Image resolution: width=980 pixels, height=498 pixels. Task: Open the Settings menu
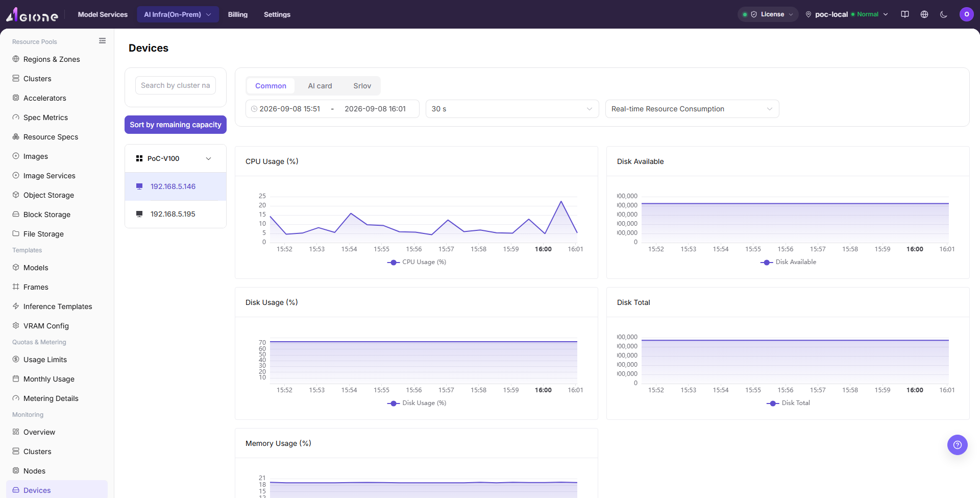coord(277,14)
